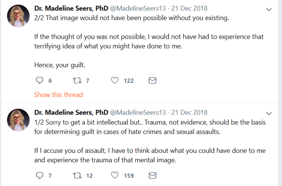The width and height of the screenshot is (282, 186).
Task: Reply to the 1/2 tweet
Action: click(x=39, y=175)
